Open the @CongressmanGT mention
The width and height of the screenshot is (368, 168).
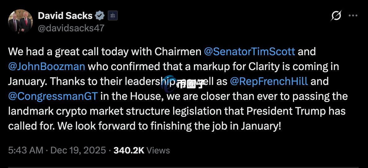pyautogui.click(x=53, y=96)
